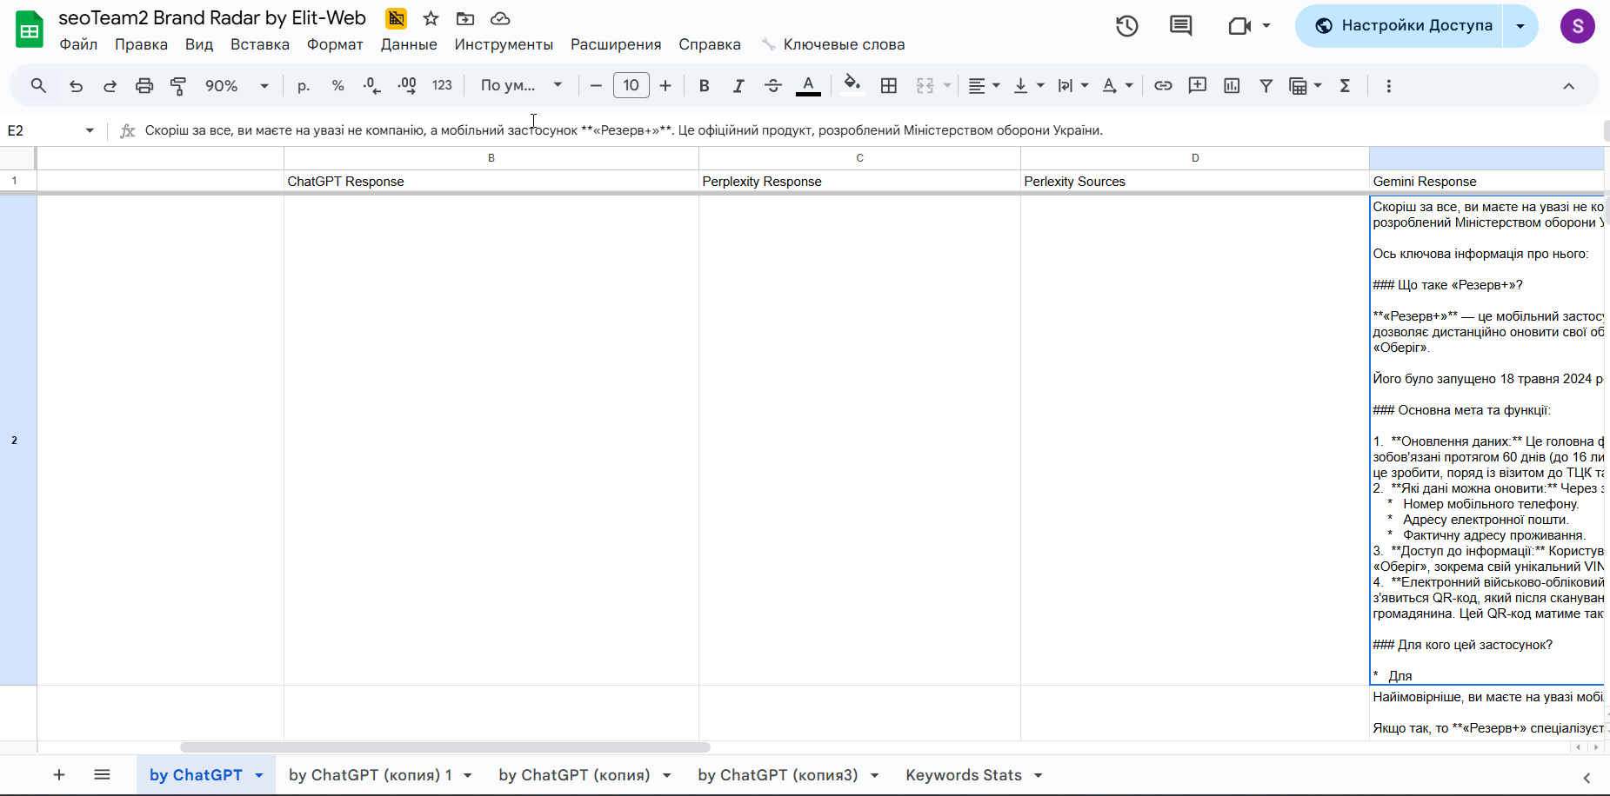
Task: Open the Инструменты menu
Action: [x=504, y=44]
